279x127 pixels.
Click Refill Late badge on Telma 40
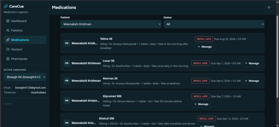point(204,39)
